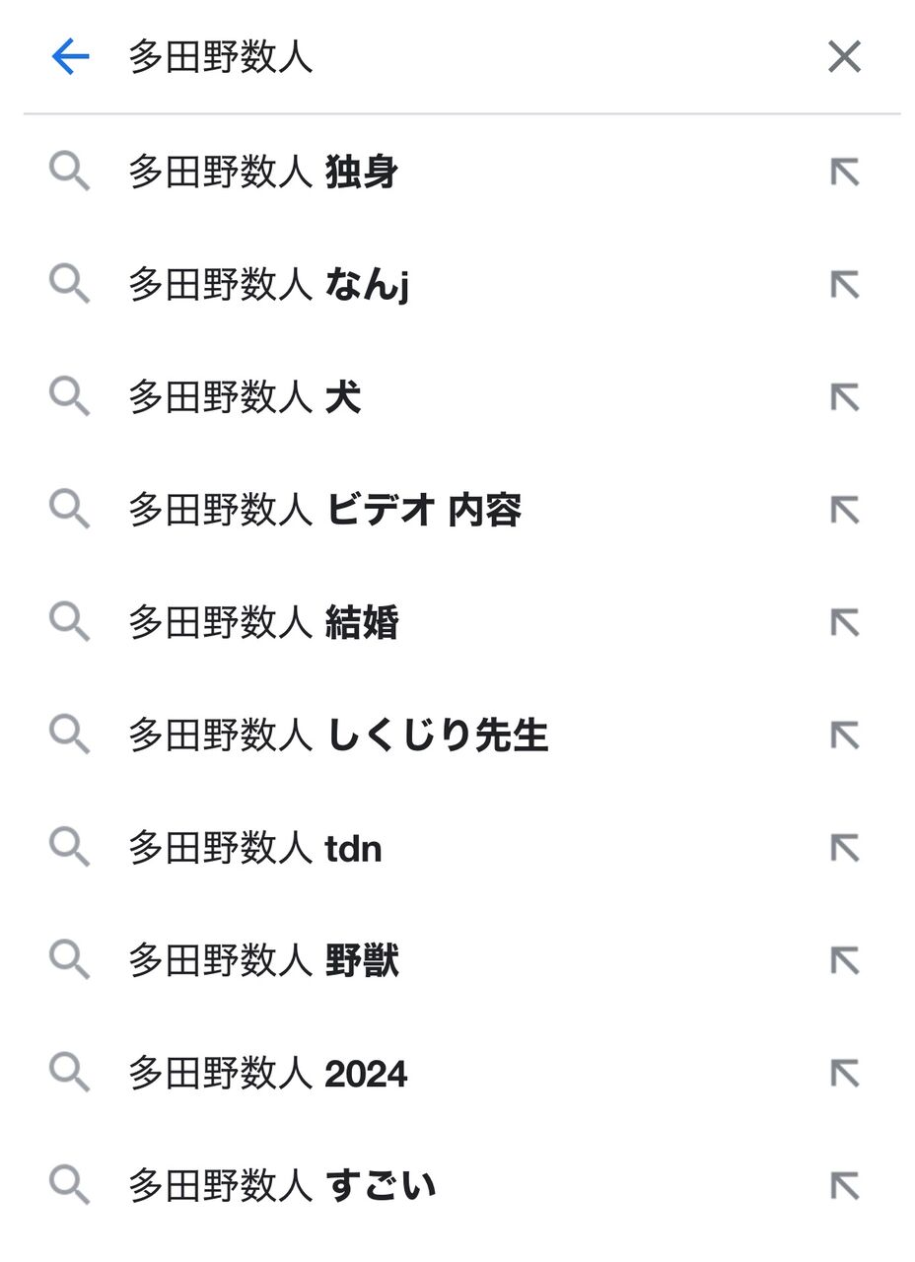Image resolution: width=915 pixels, height=1262 pixels.
Task: Fill query arrow for 犬 suggestion
Action: (x=844, y=397)
